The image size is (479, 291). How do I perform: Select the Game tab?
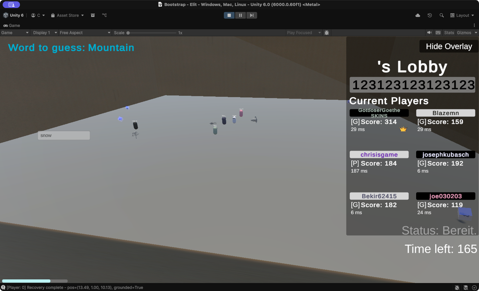(x=12, y=26)
